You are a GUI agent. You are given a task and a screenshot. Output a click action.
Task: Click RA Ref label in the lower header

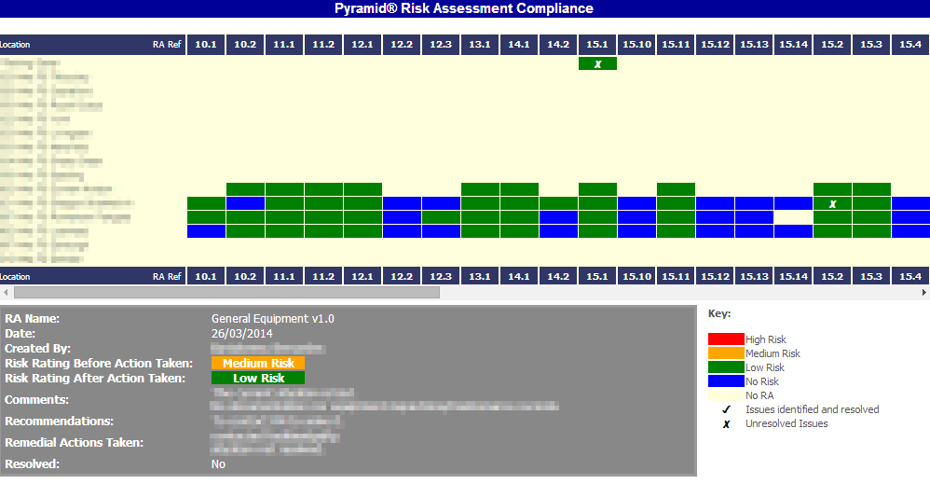(167, 277)
